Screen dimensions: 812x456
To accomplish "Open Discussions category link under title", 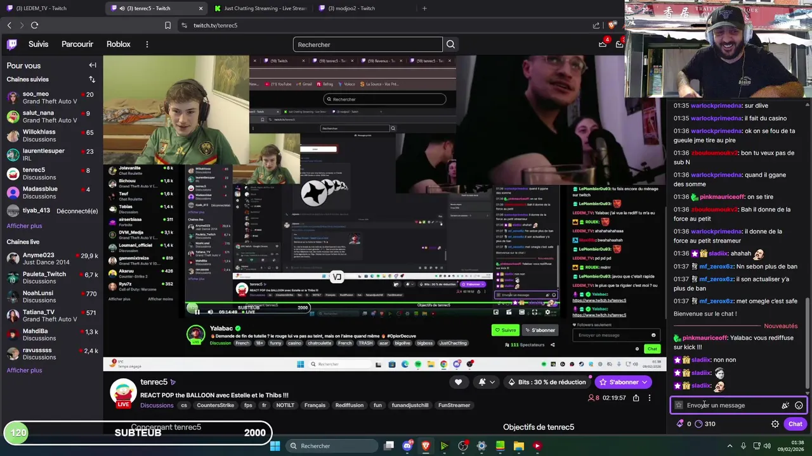I will (x=157, y=405).
